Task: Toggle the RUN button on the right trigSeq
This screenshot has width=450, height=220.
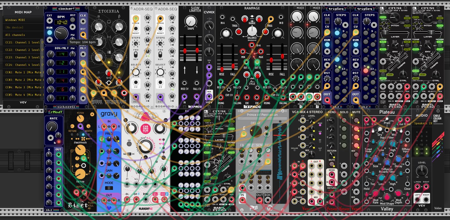Action: (356, 45)
